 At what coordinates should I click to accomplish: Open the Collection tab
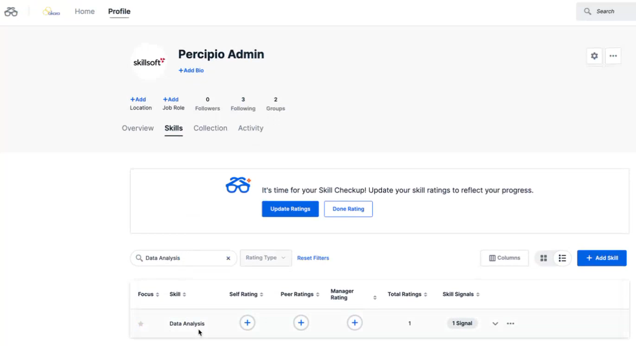[210, 128]
